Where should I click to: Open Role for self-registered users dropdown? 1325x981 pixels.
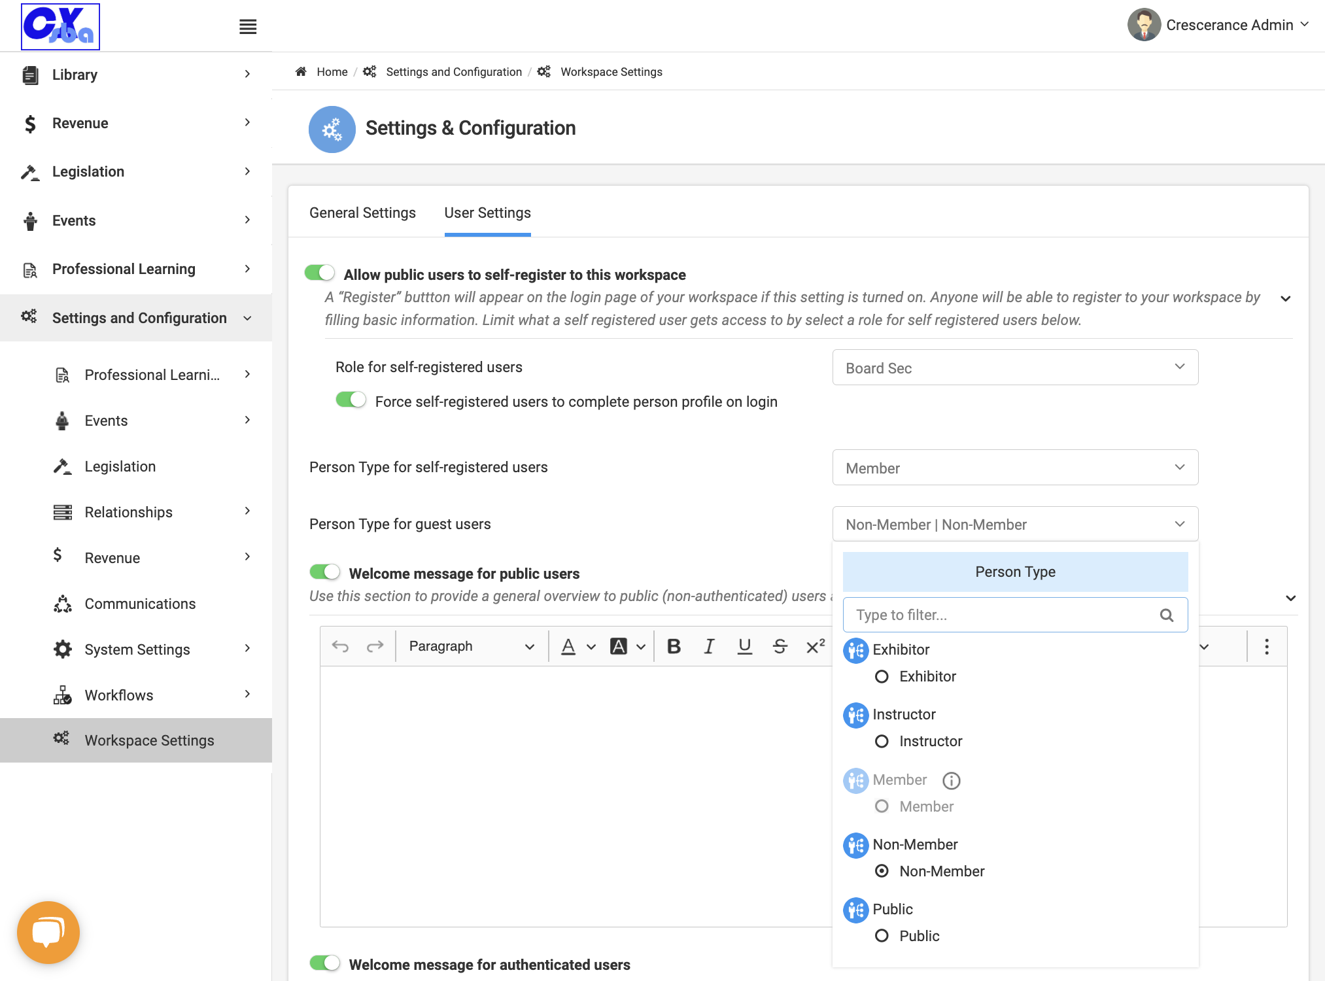pyautogui.click(x=1015, y=368)
